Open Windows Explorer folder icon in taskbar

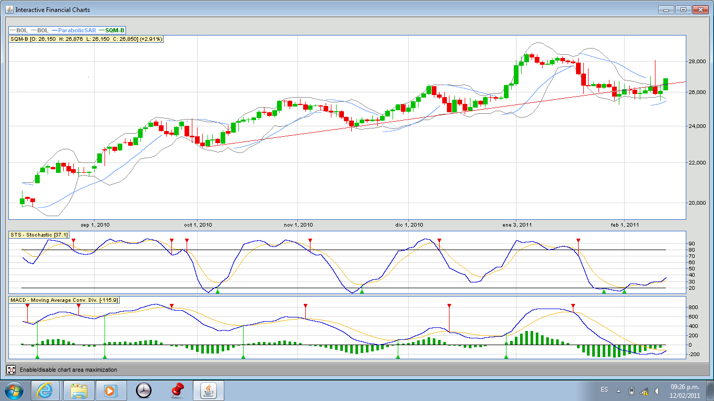coord(79,391)
